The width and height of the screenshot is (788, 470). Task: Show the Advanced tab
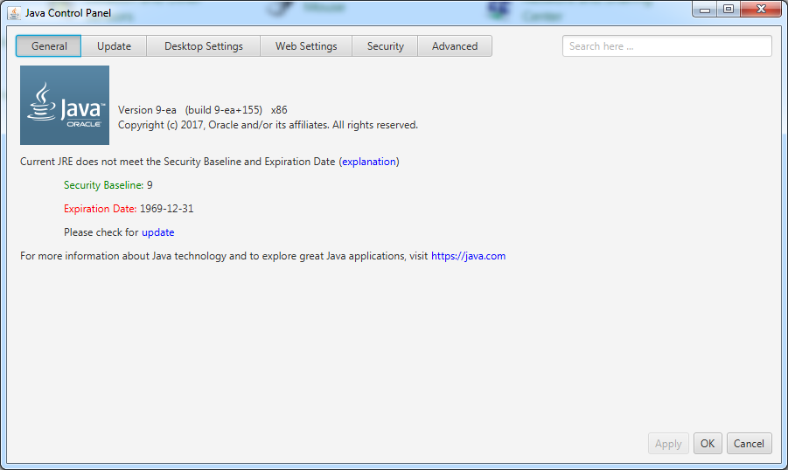tap(455, 46)
